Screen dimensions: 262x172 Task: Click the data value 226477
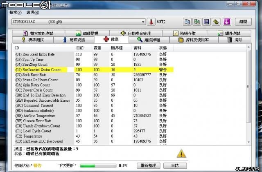(x=139, y=131)
